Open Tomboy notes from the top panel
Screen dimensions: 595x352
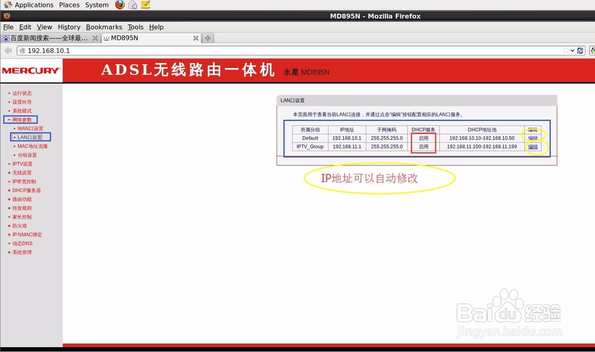coord(145,5)
